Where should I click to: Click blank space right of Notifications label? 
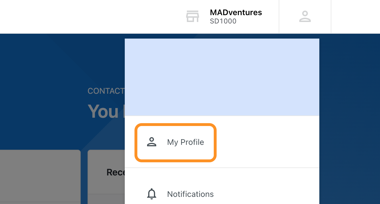(x=266, y=194)
